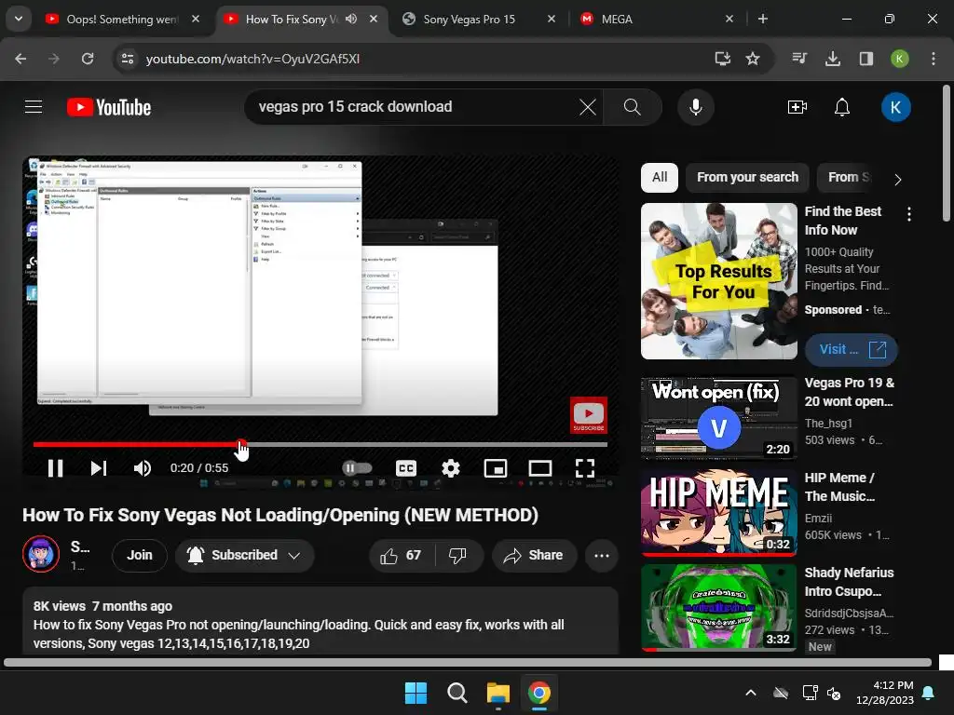The height and width of the screenshot is (715, 954).
Task: Click the Visit sponsored link button
Action: click(x=851, y=350)
